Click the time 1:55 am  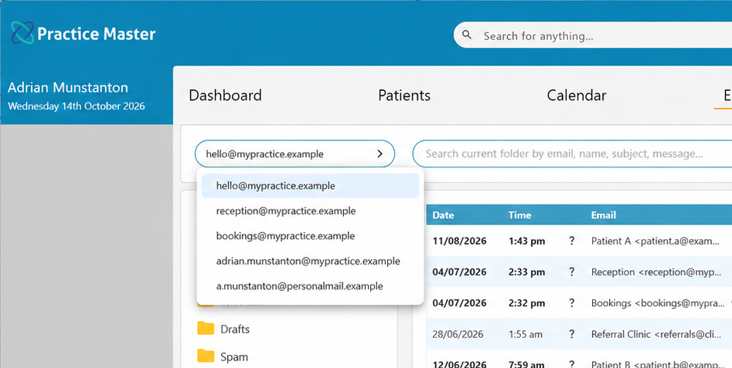[x=525, y=334]
